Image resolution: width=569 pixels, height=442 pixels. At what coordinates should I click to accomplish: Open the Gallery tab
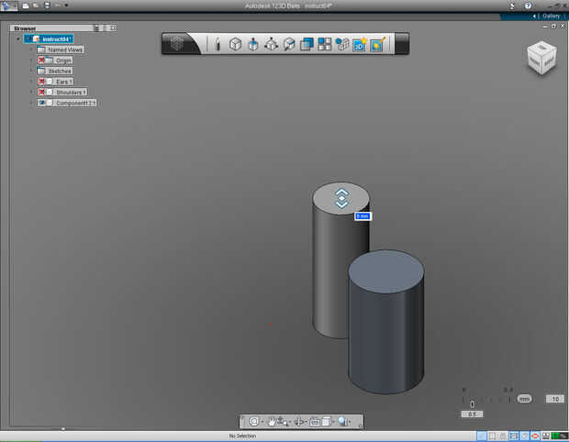tap(550, 16)
